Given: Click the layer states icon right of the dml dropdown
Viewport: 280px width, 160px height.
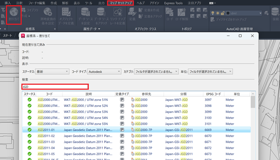Looking at the screenshot, I should click(x=266, y=13).
